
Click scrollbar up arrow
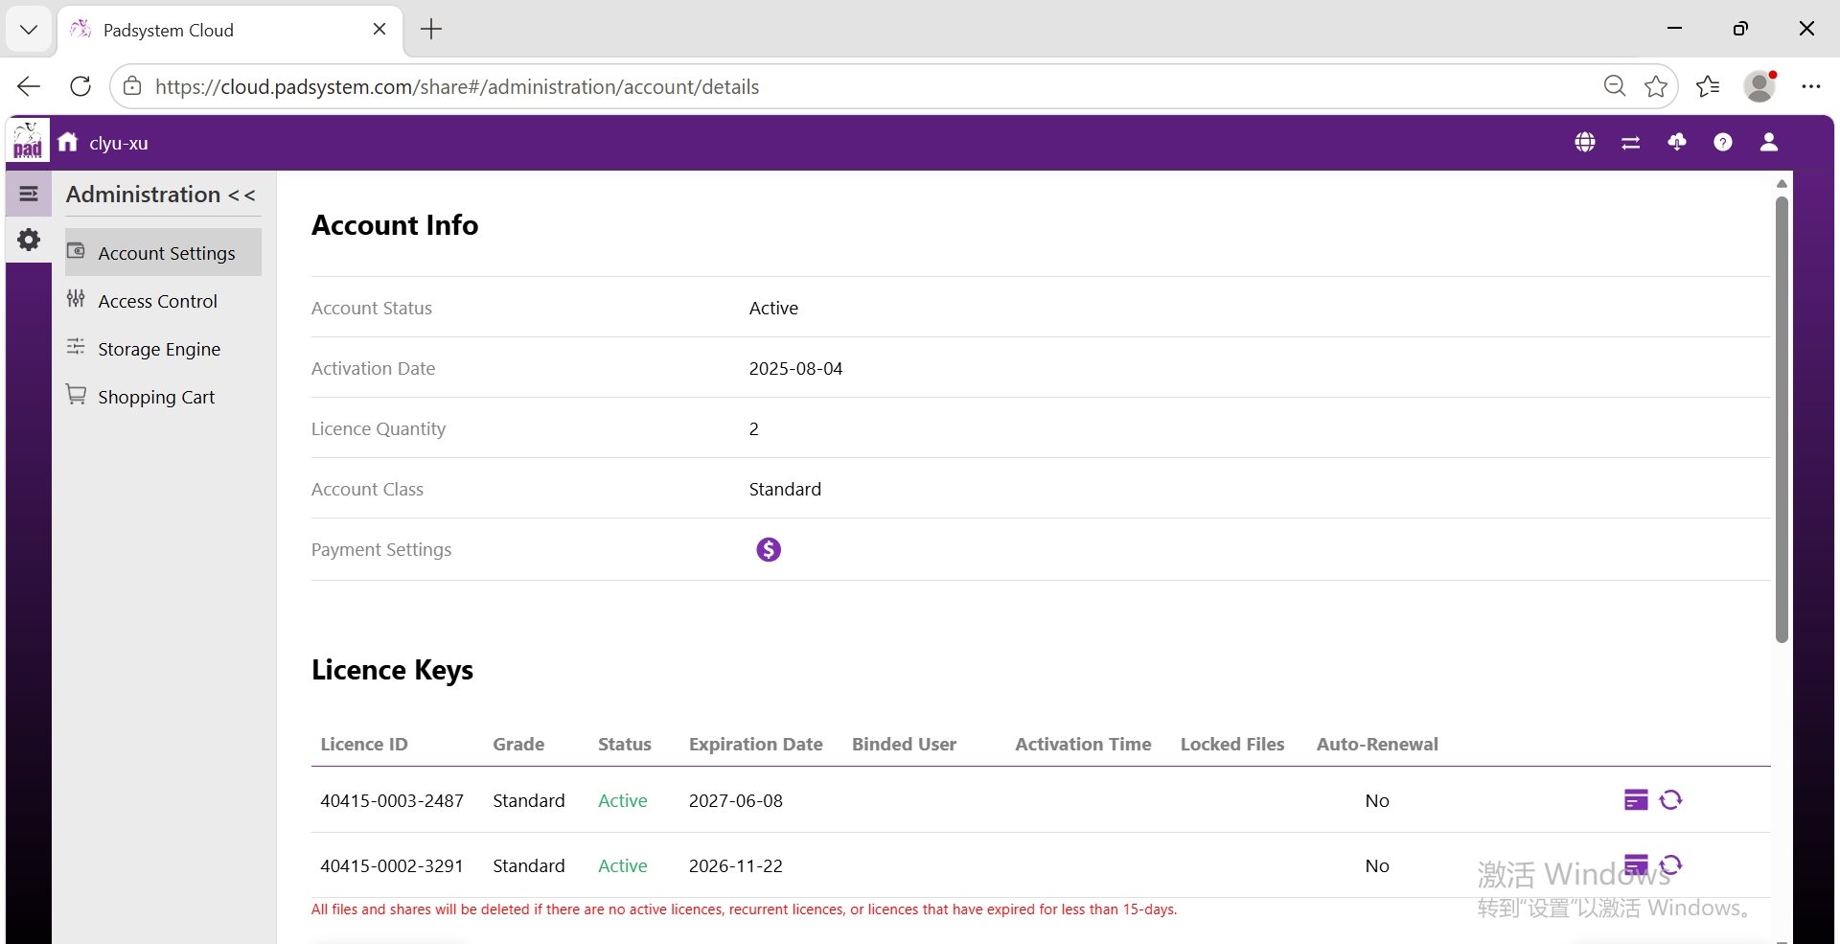(x=1782, y=183)
